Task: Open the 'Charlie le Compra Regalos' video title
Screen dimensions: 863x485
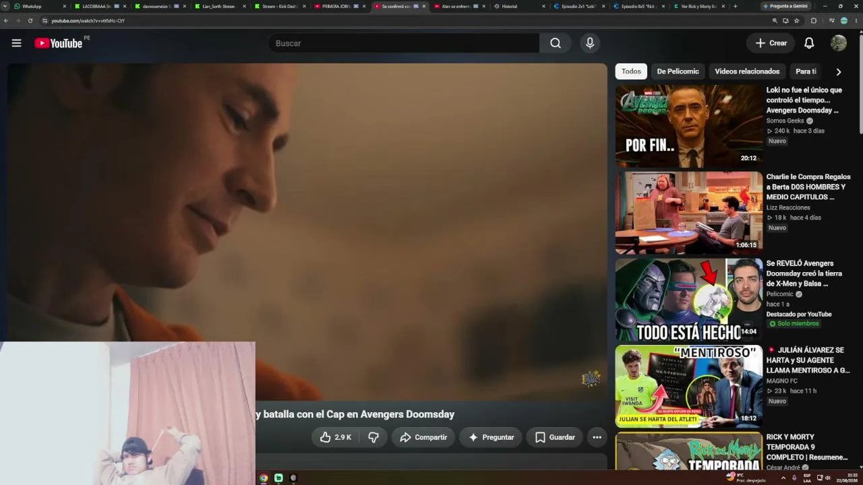Action: click(x=808, y=187)
